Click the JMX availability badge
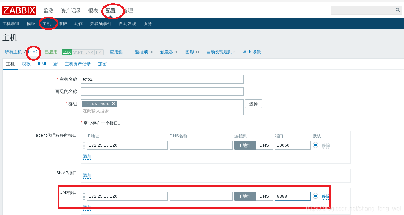 [x=89, y=52]
